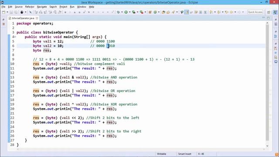
Task: Click on 'byte val1 = 12;' code
Action: coord(48,41)
